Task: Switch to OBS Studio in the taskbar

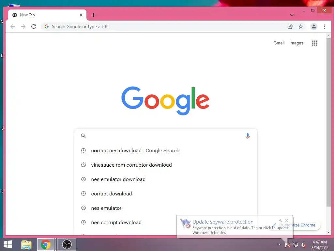Action: point(67,244)
